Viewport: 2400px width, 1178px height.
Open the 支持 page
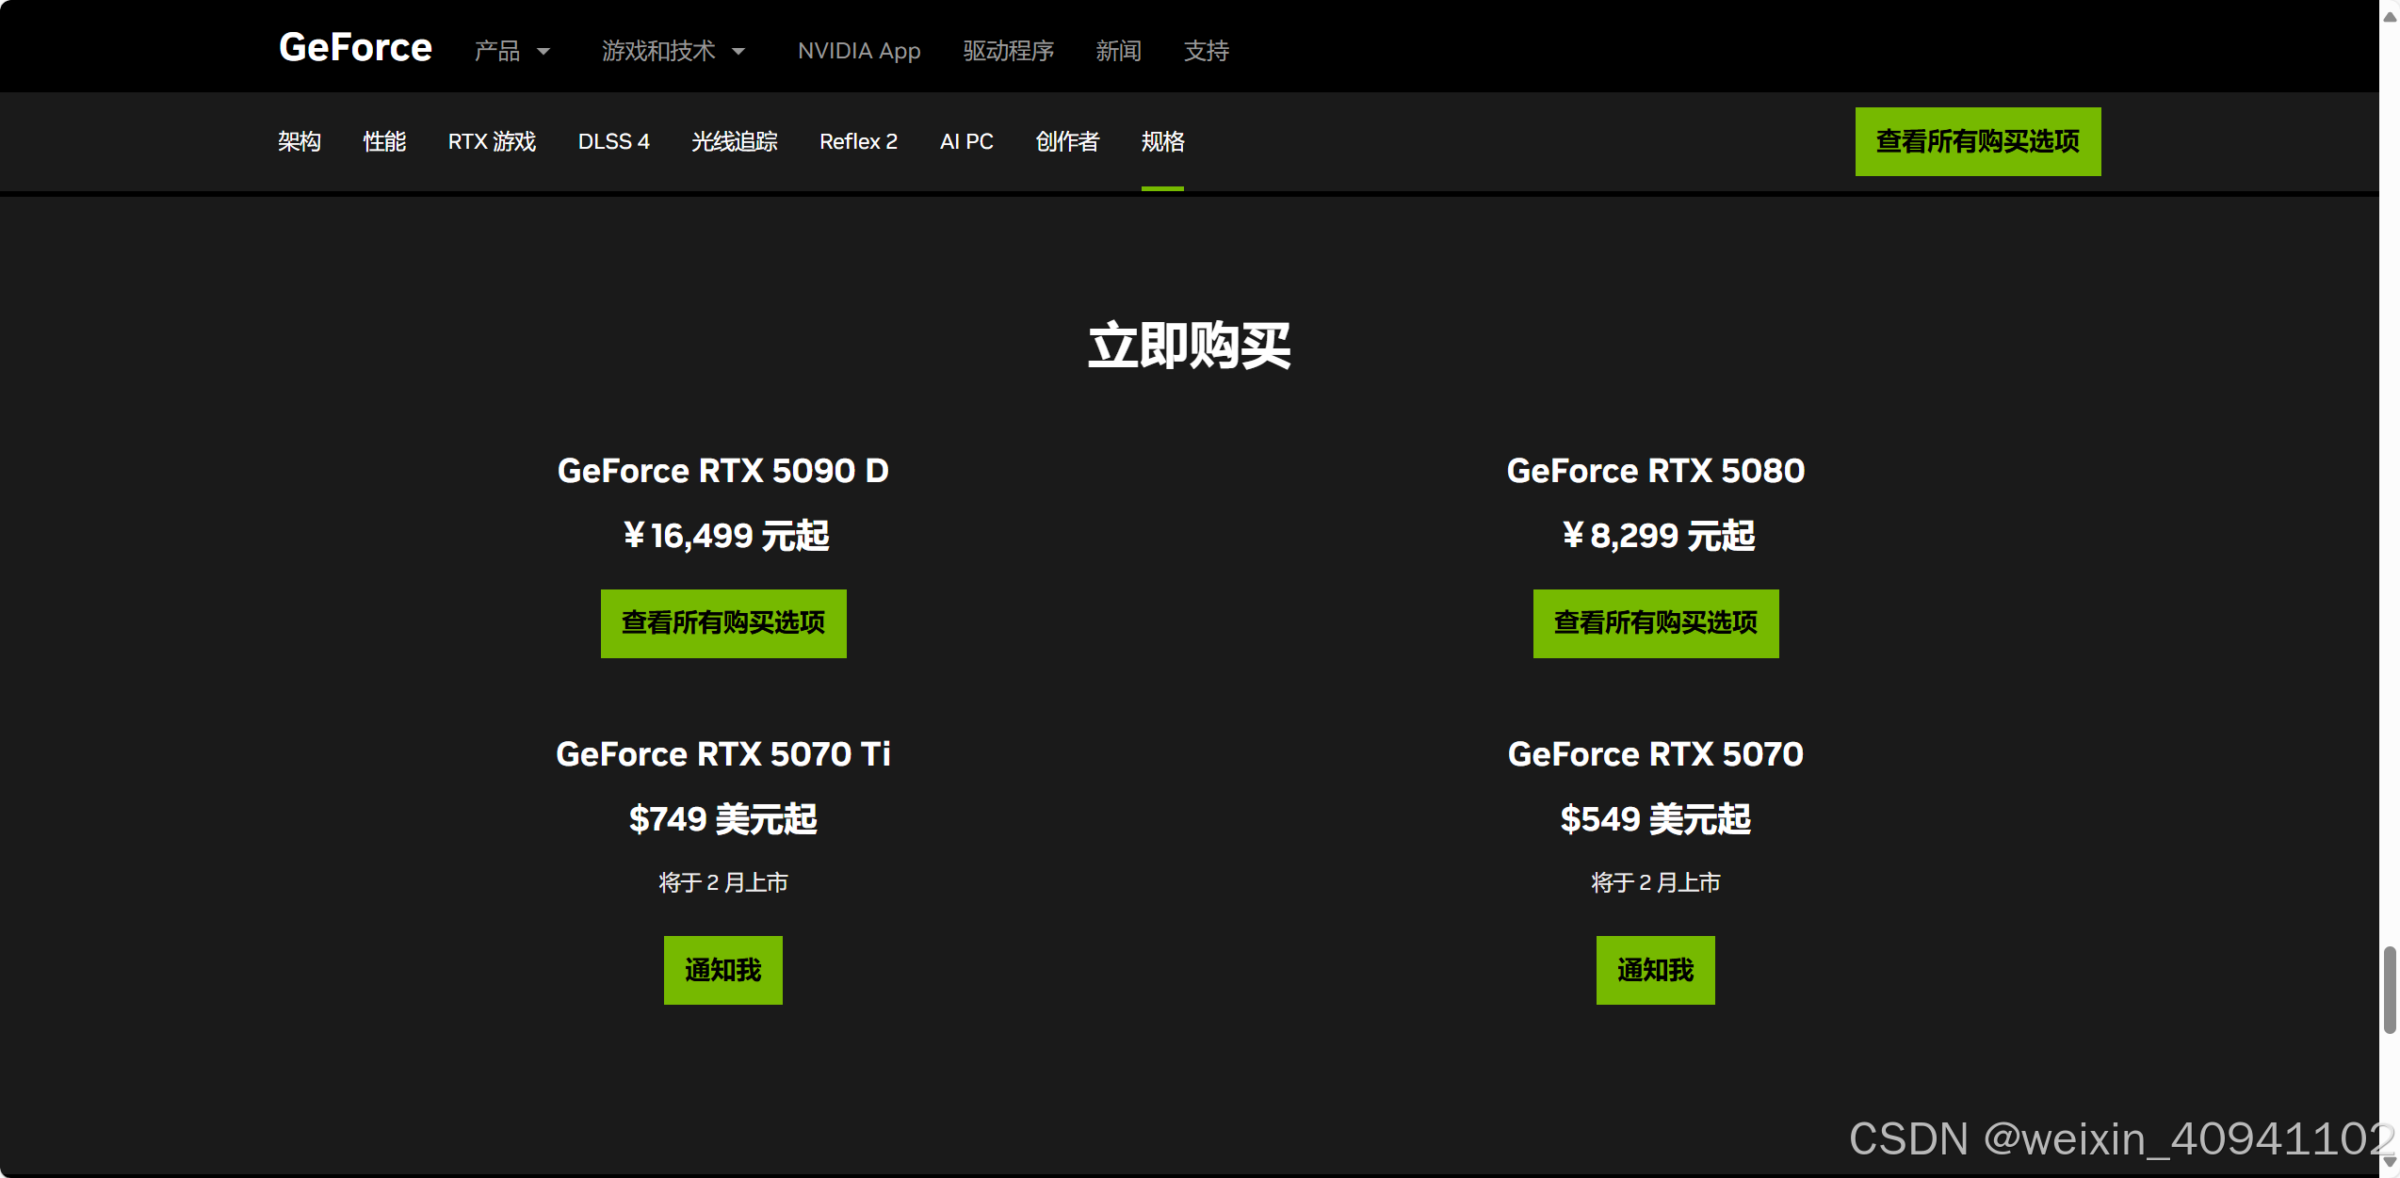point(1206,51)
